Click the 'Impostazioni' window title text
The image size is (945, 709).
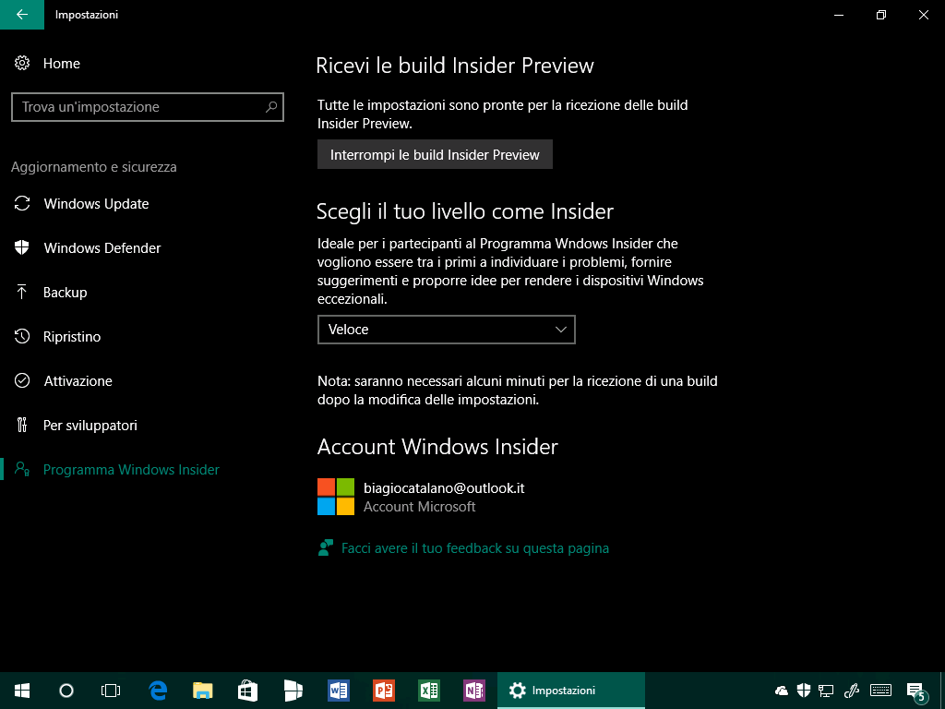[87, 15]
